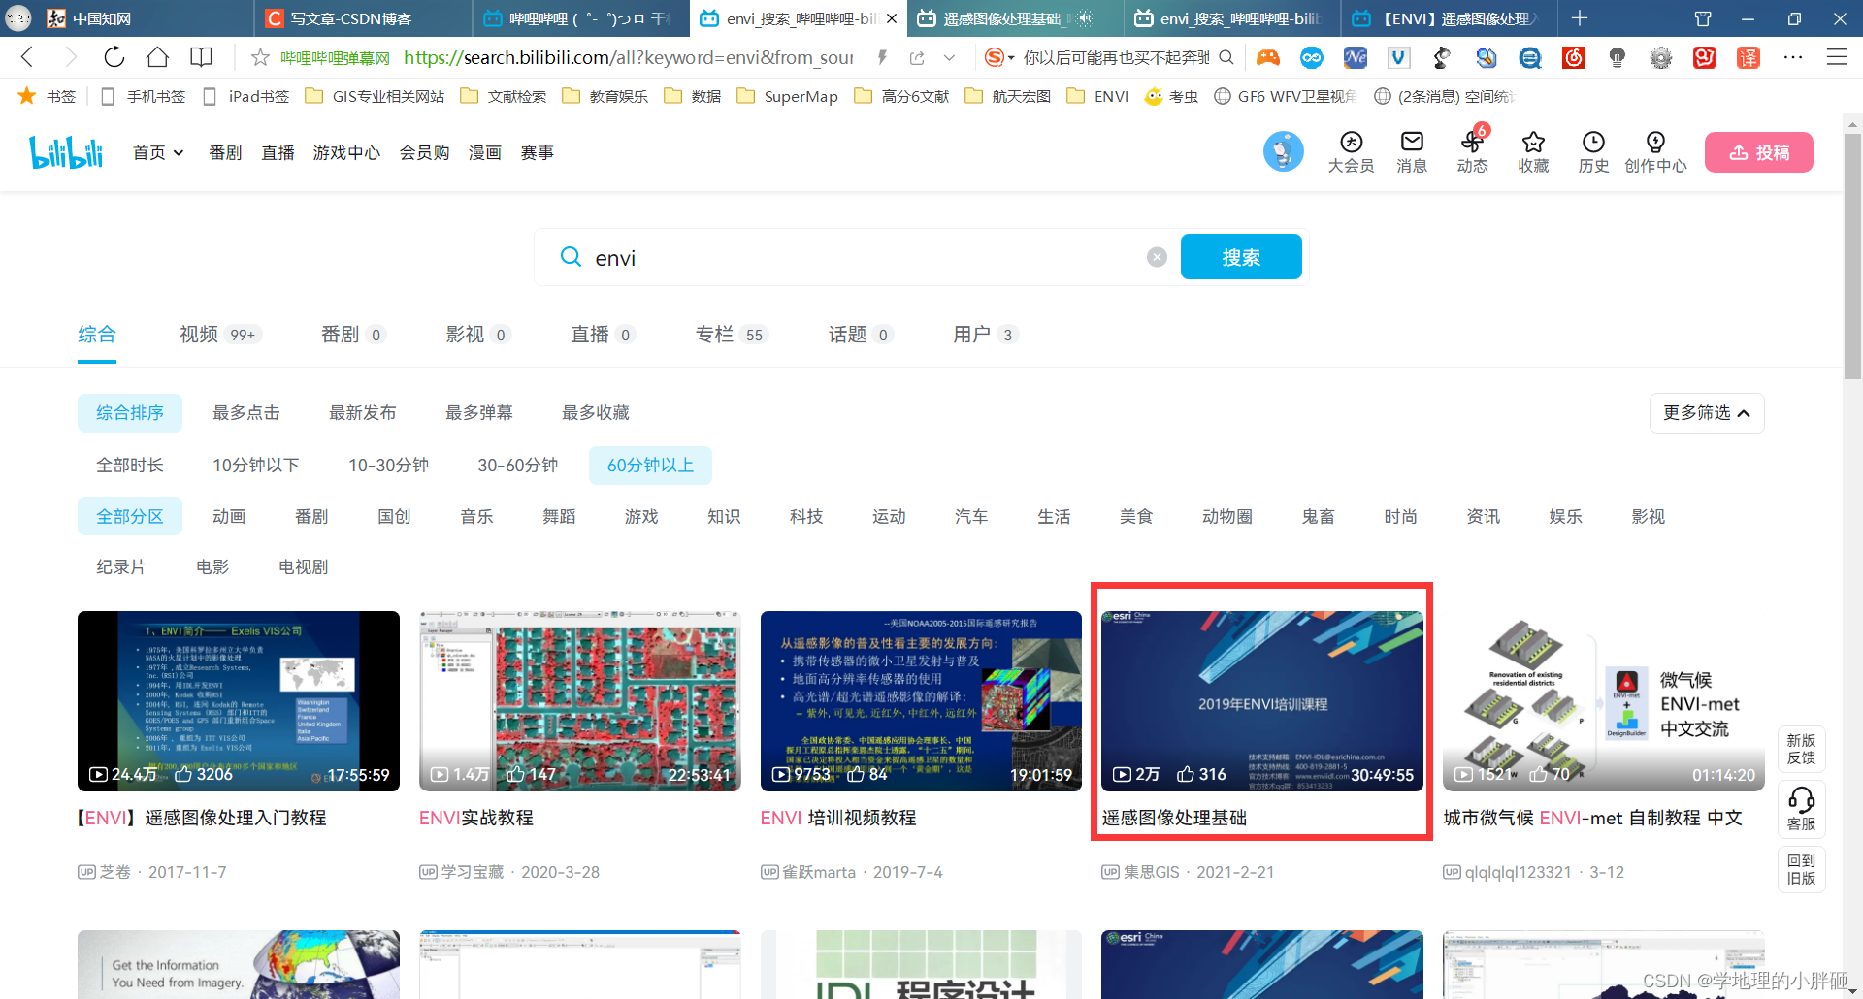Click the page vertical scrollbar thumb

click(1852, 257)
